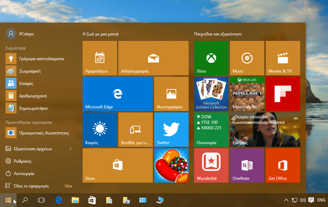This screenshot has height=207, width=328.
Task: Open Task View on taskbar
Action: pos(41,200)
